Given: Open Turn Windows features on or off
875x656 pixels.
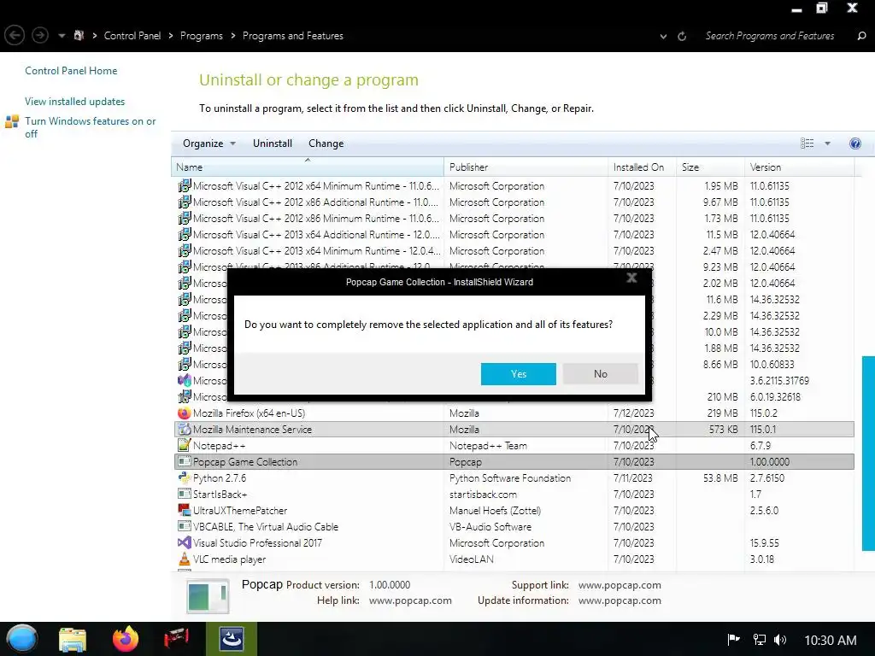Looking at the screenshot, I should point(91,127).
